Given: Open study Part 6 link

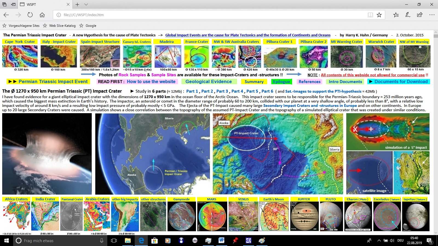Looking at the screenshot, I should tap(267, 91).
